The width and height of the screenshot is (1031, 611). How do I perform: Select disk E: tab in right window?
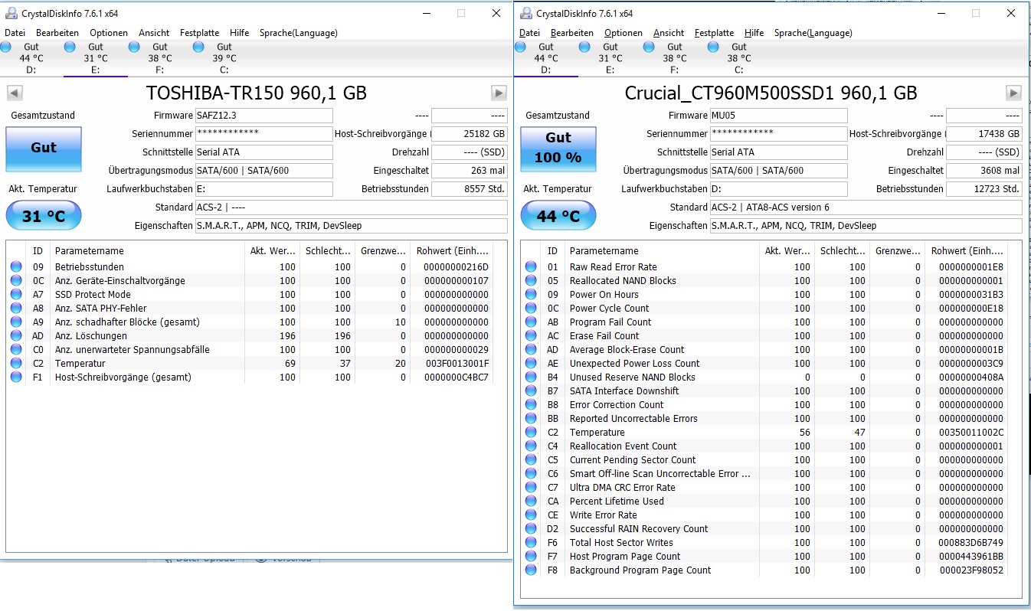[x=610, y=58]
